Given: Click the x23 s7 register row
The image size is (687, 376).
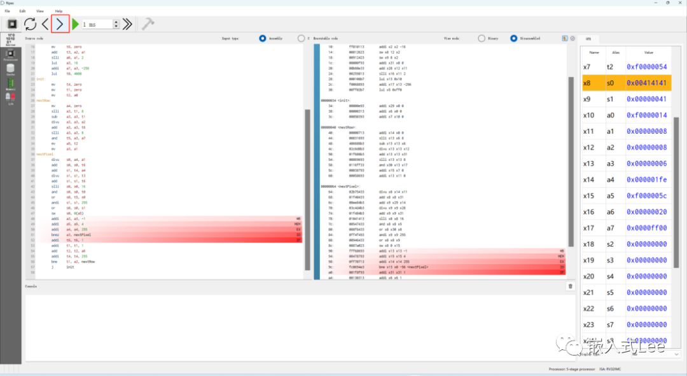Looking at the screenshot, I should (627, 324).
